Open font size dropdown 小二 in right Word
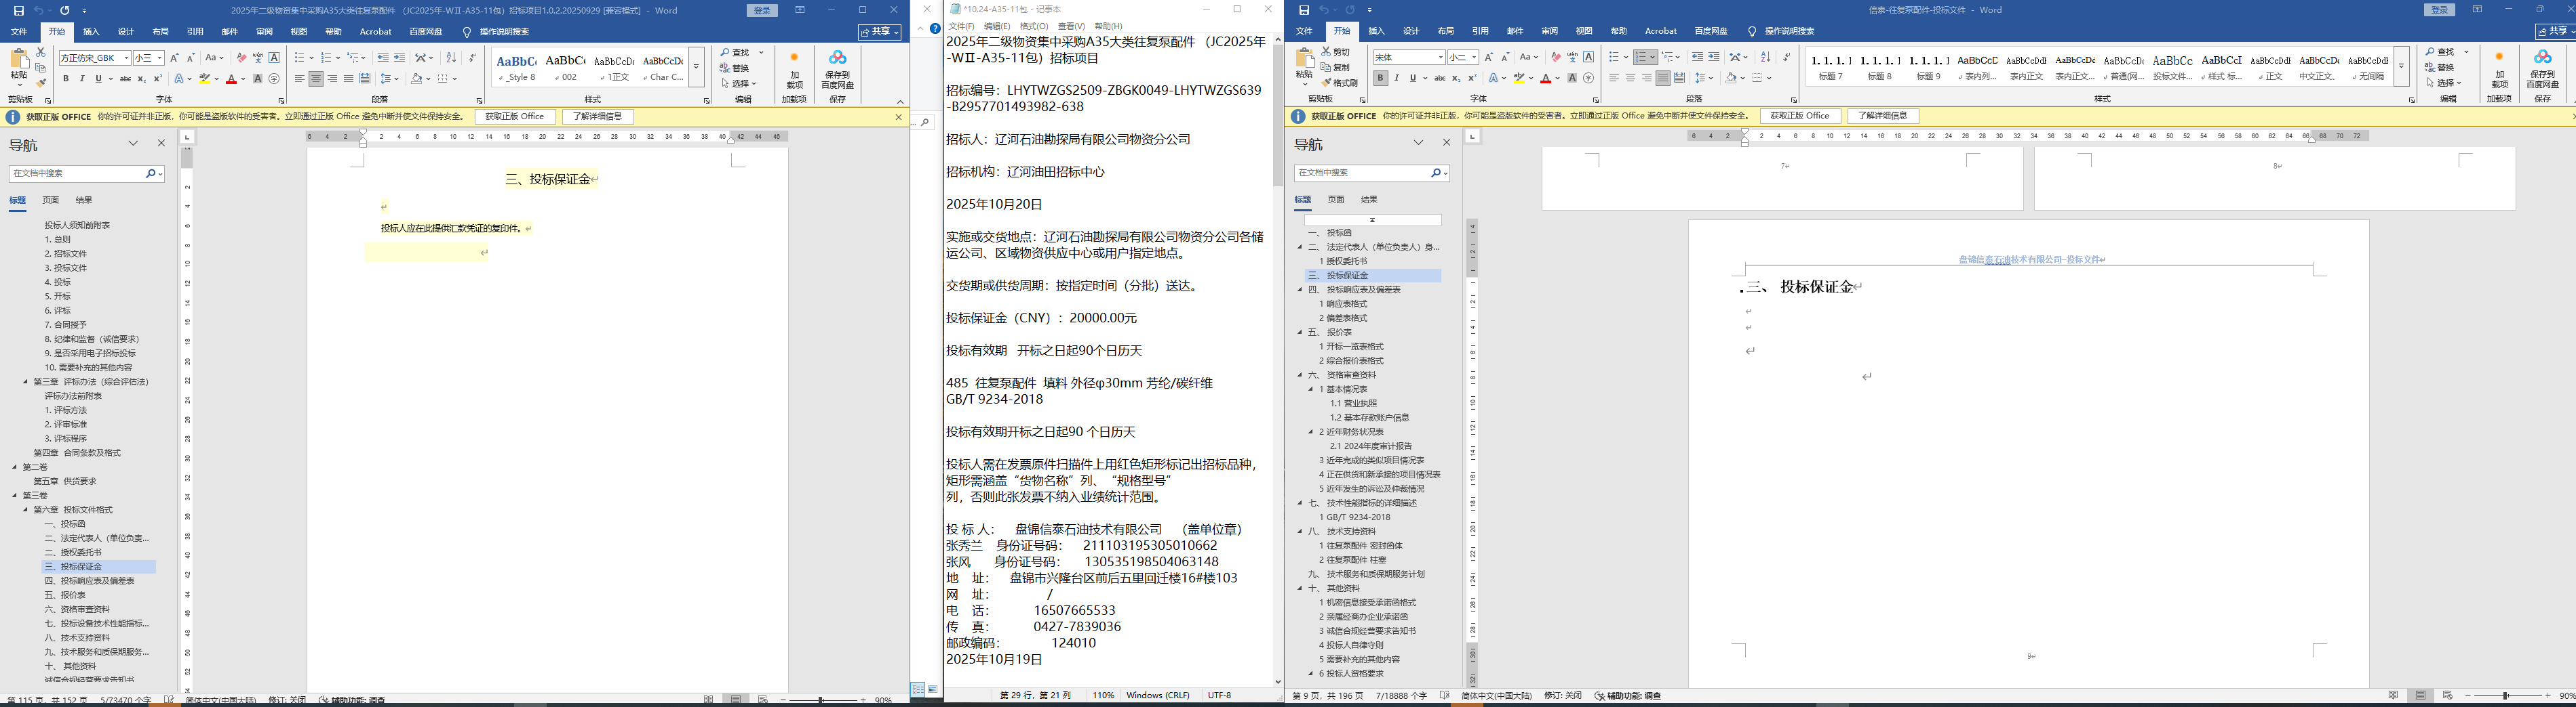The height and width of the screenshot is (707, 2576). (1474, 57)
